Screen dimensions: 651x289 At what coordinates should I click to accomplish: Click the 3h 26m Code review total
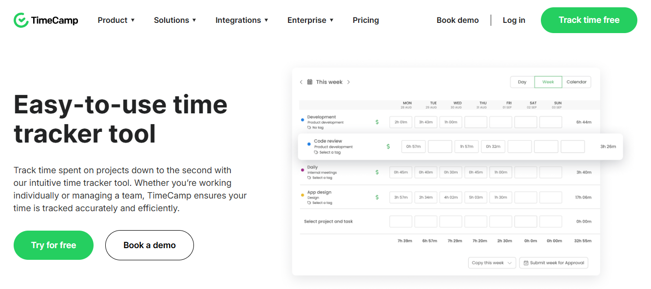click(x=608, y=146)
